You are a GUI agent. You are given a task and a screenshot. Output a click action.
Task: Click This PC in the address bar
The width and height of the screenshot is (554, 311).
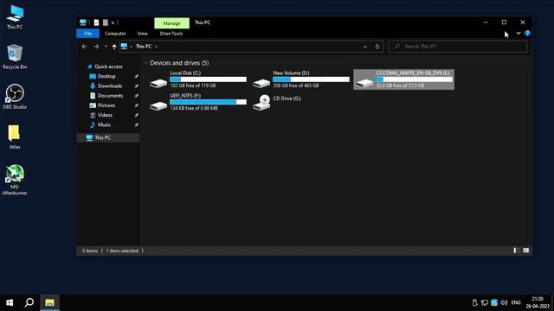(144, 46)
